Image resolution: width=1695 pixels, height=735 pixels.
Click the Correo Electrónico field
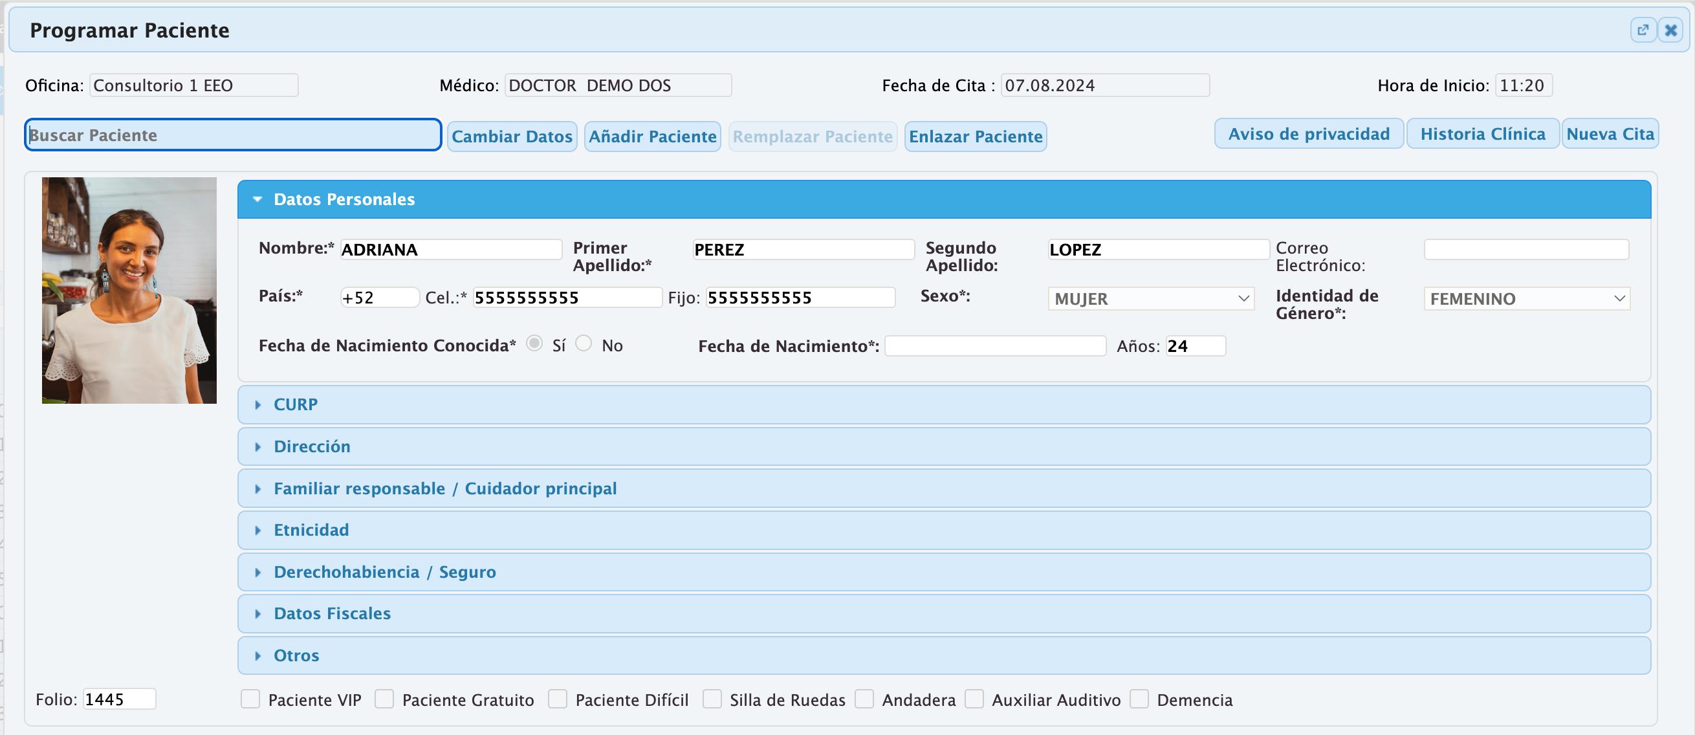click(x=1527, y=249)
